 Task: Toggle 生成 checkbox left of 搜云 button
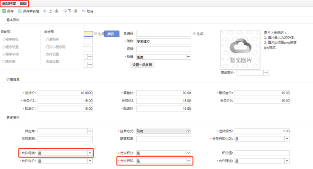point(96,34)
